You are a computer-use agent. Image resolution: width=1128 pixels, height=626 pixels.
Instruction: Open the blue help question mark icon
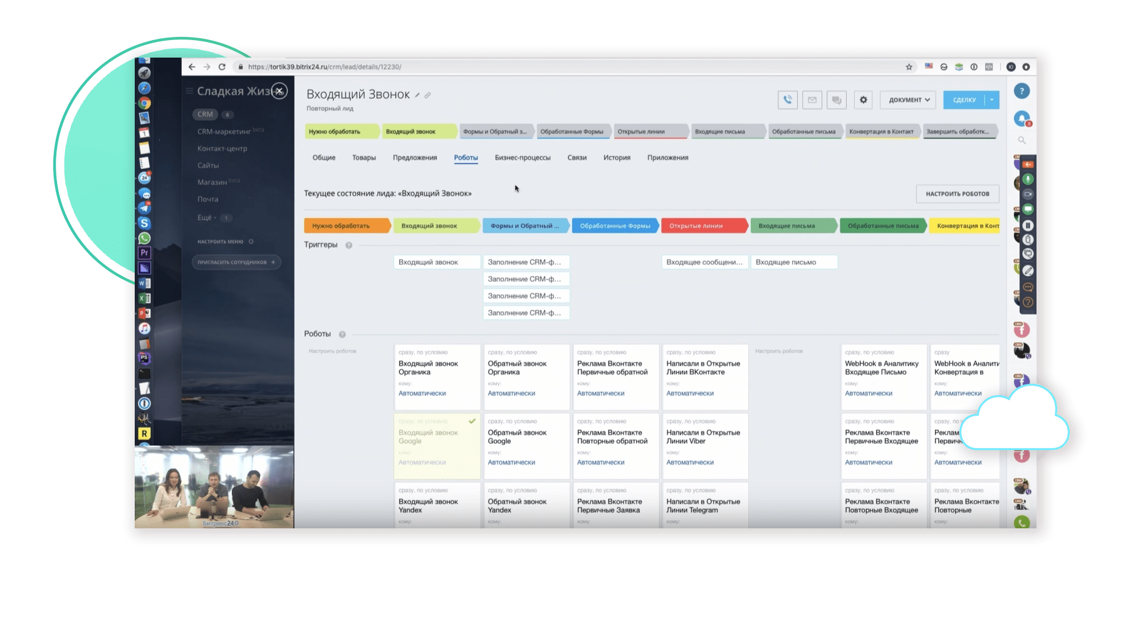(x=1021, y=91)
